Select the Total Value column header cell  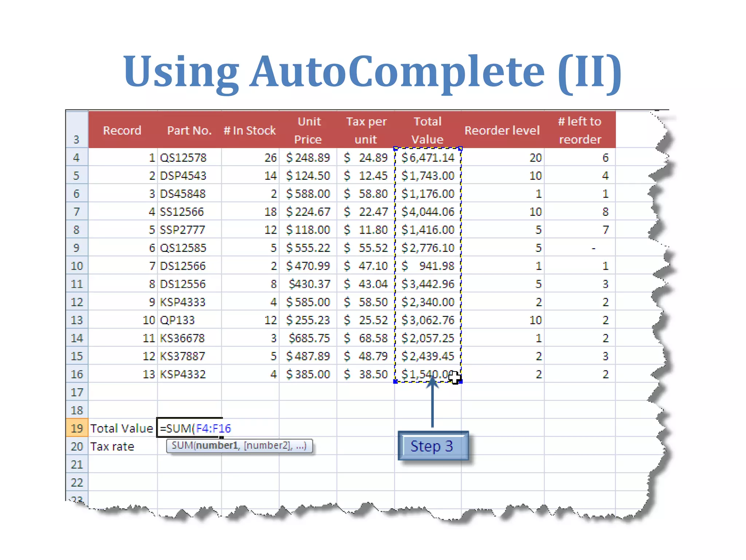click(x=427, y=130)
